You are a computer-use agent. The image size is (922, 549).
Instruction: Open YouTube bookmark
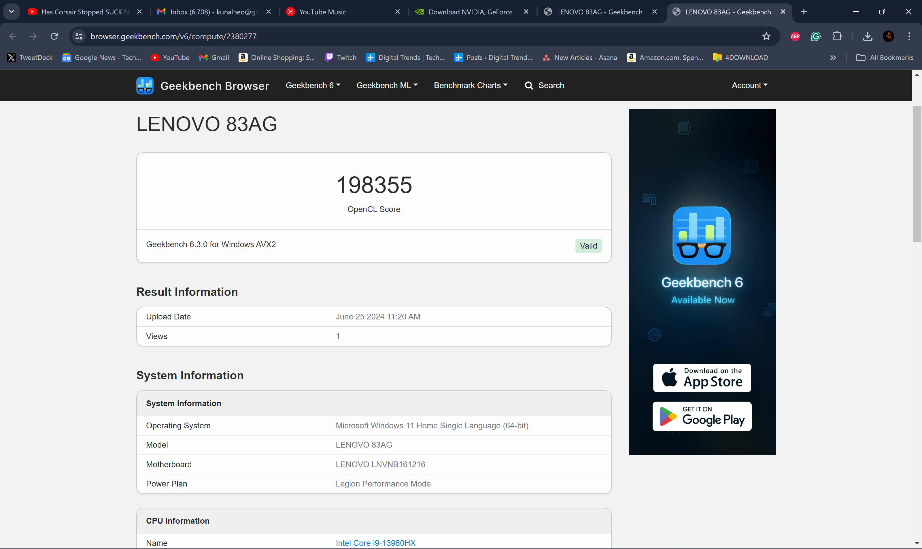coord(170,57)
